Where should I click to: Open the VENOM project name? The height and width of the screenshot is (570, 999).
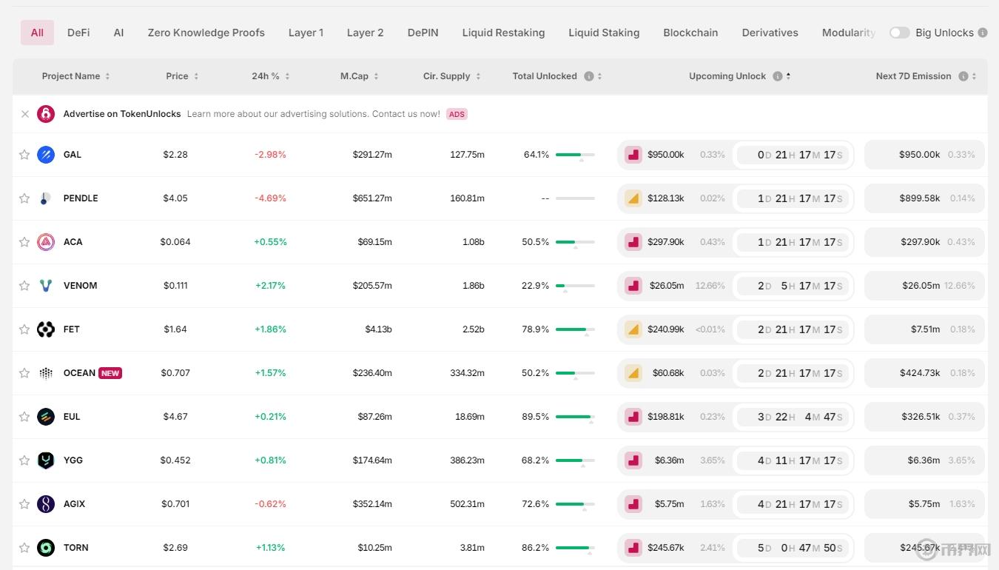pos(80,286)
